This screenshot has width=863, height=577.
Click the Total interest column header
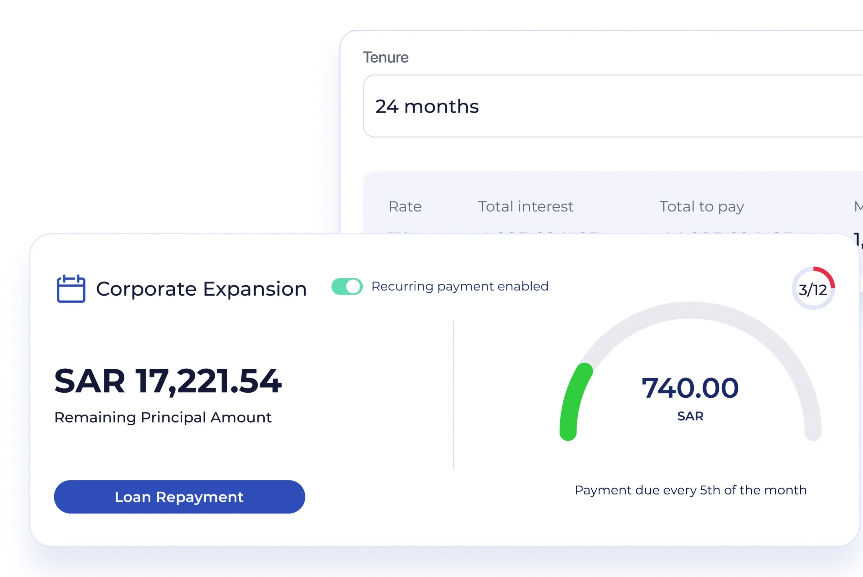click(x=526, y=207)
